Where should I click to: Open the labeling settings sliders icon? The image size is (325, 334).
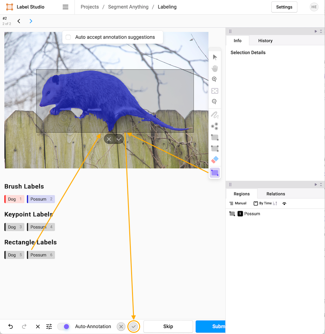point(49,327)
